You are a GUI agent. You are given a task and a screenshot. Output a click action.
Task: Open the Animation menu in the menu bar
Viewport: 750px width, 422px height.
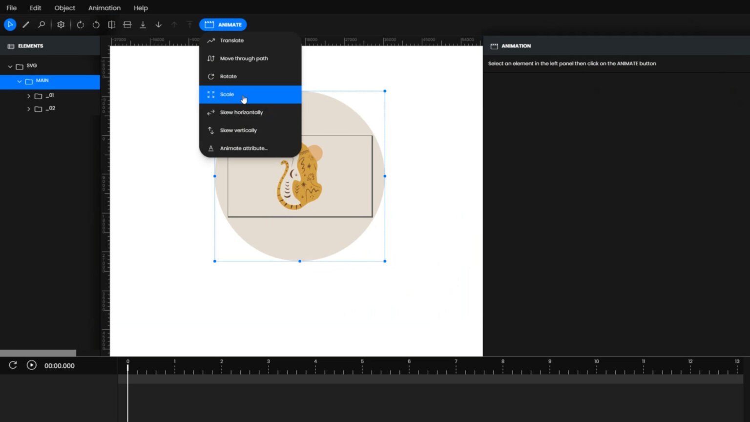tap(104, 8)
